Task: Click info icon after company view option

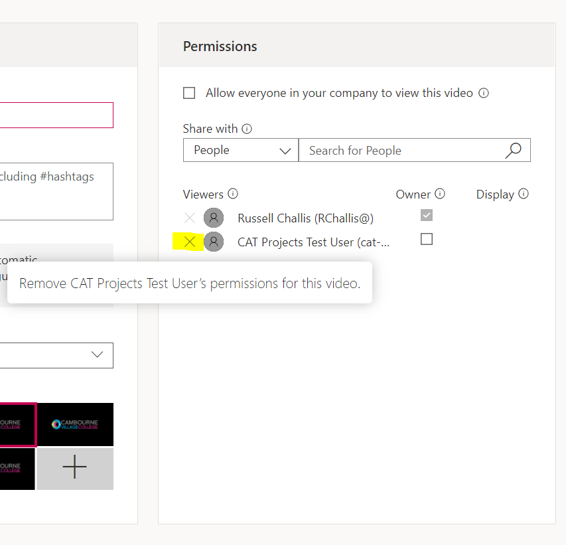Action: [x=484, y=93]
